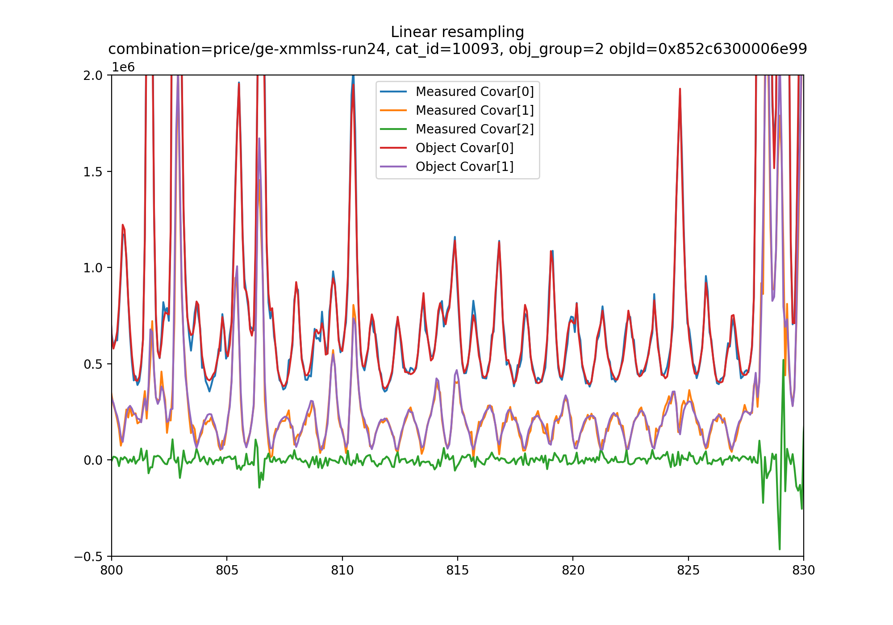This screenshot has height=625, width=893.
Task: Click the orange Measured Covar[1] legend swatch
Action: click(x=393, y=110)
